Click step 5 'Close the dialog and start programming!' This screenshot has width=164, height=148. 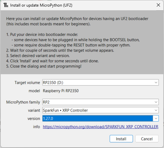click(x=44, y=66)
